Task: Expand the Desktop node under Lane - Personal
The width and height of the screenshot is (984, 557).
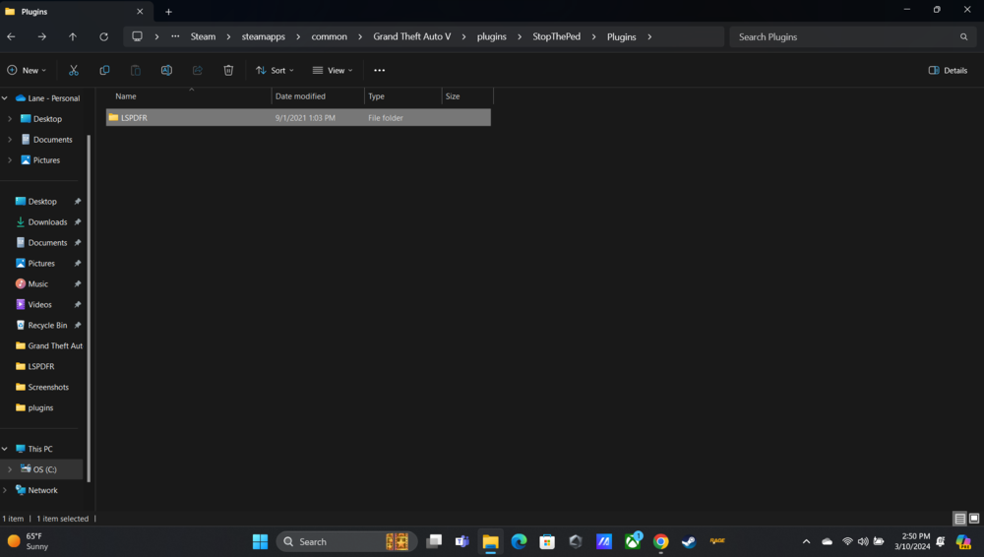Action: point(10,119)
